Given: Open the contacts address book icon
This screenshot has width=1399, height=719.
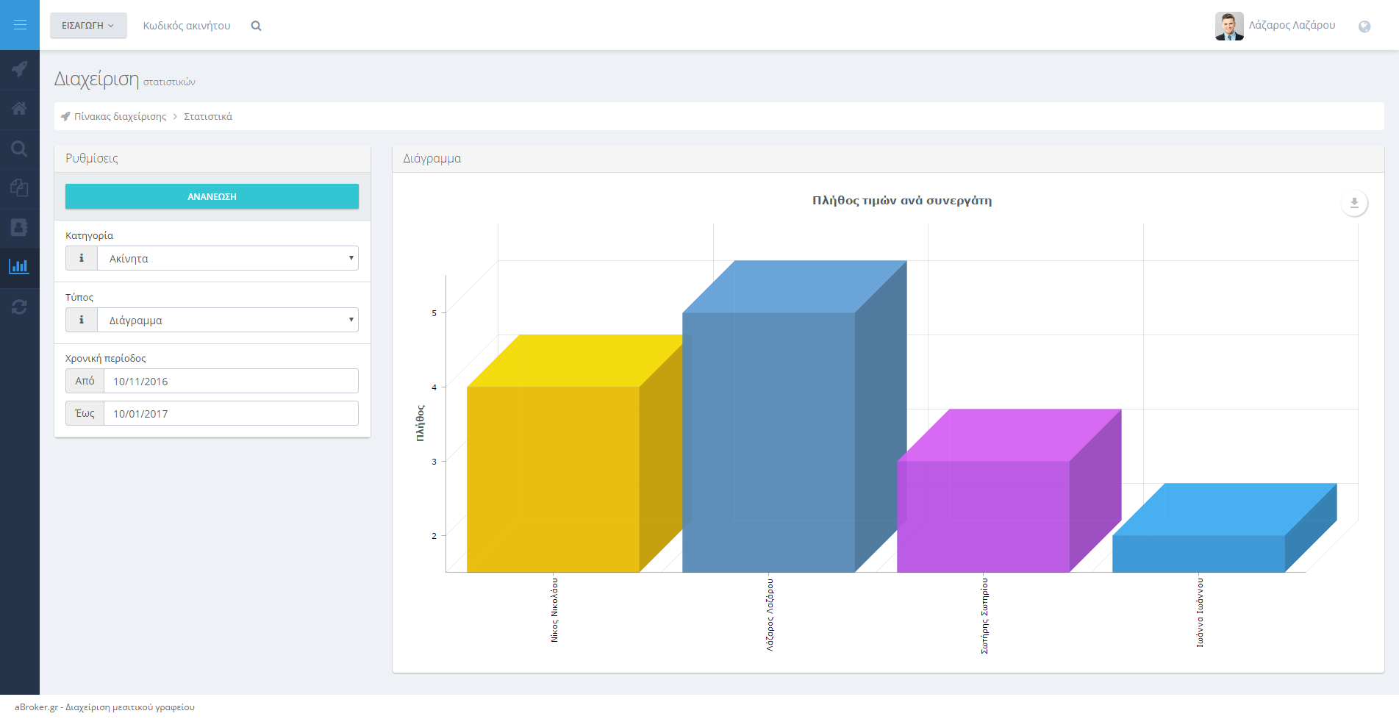Looking at the screenshot, I should click(x=20, y=227).
